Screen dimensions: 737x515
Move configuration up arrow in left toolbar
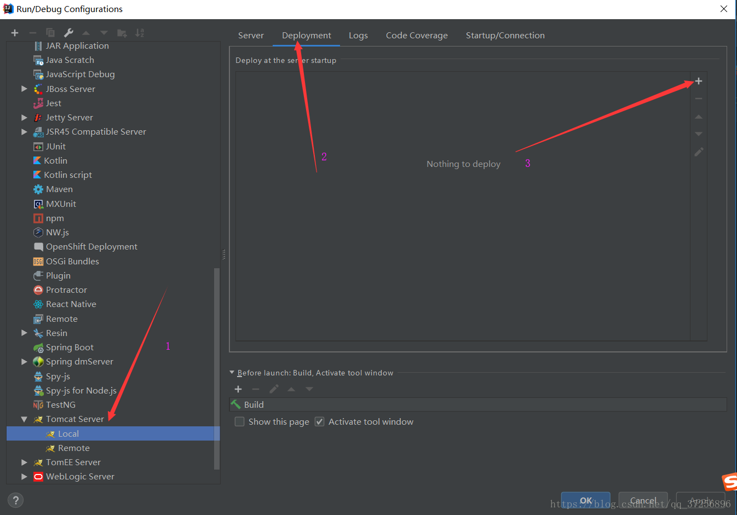pos(86,33)
